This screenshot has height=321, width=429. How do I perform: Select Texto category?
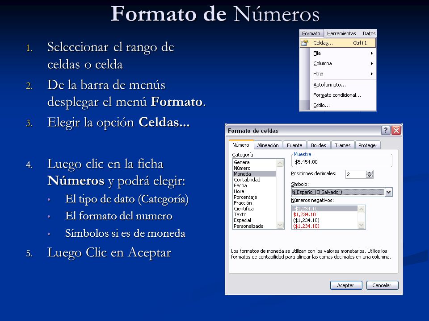(x=254, y=214)
